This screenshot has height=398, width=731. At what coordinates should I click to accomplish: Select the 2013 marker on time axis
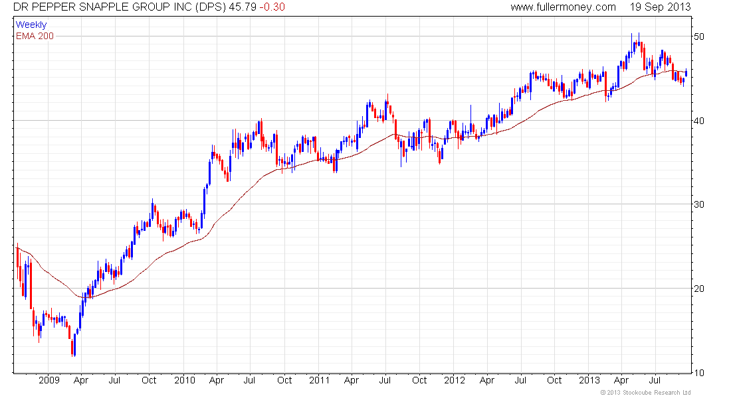(589, 381)
